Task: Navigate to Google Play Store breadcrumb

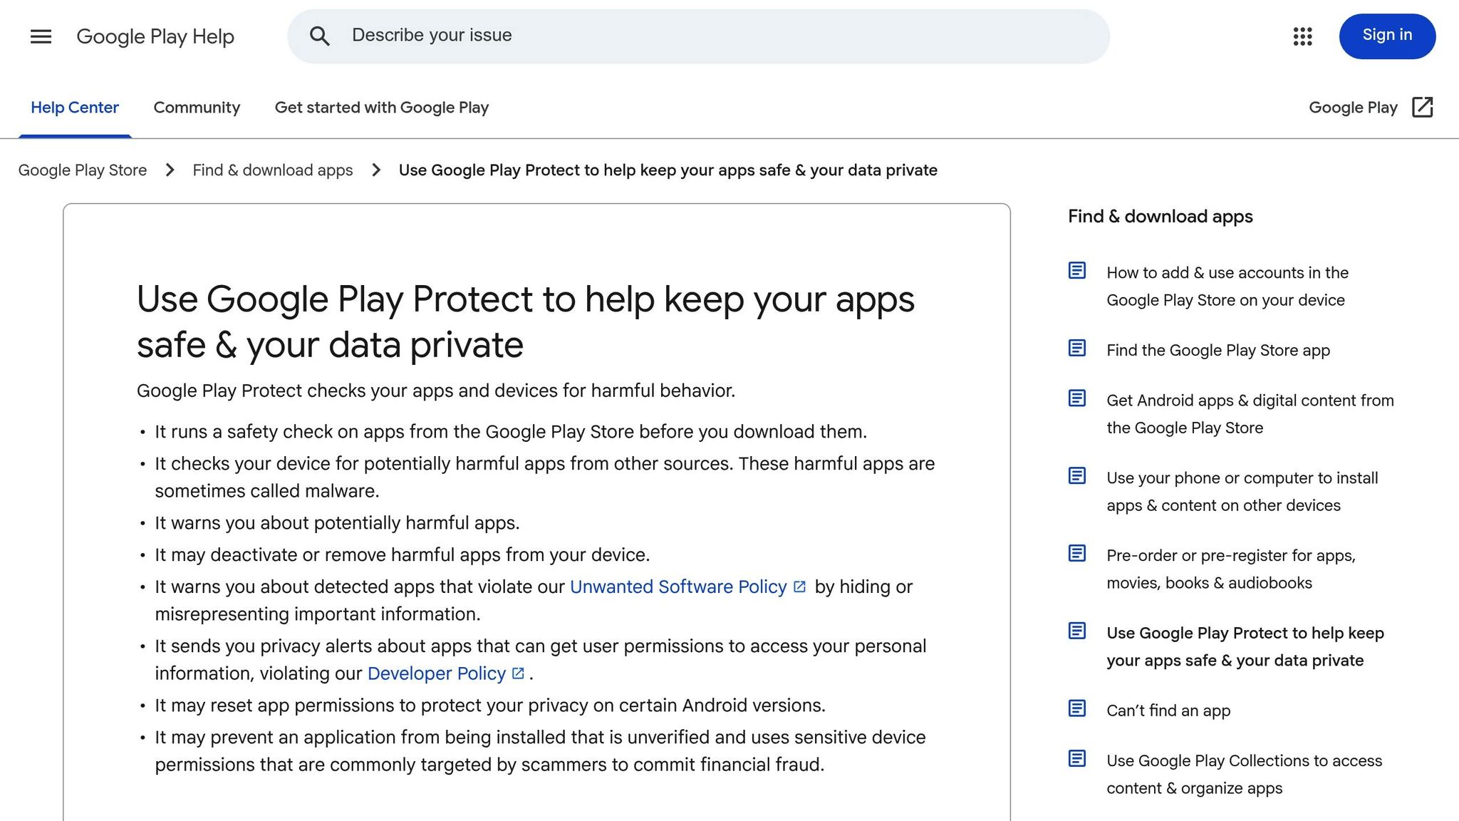Action: (83, 170)
